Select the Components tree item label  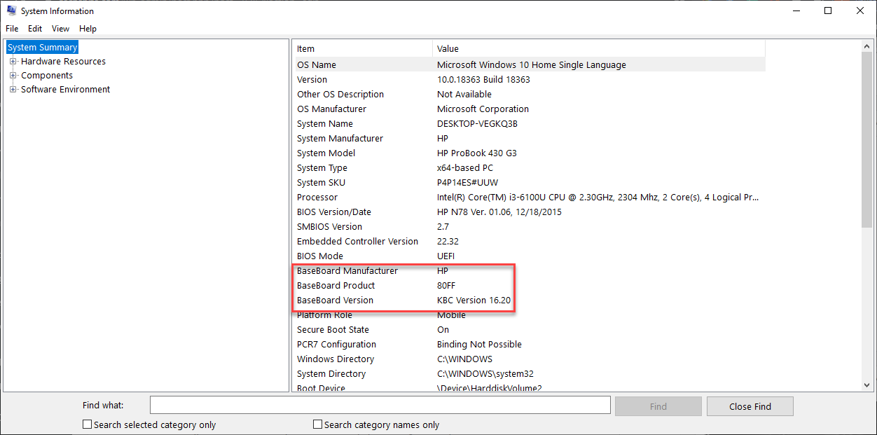pos(47,76)
